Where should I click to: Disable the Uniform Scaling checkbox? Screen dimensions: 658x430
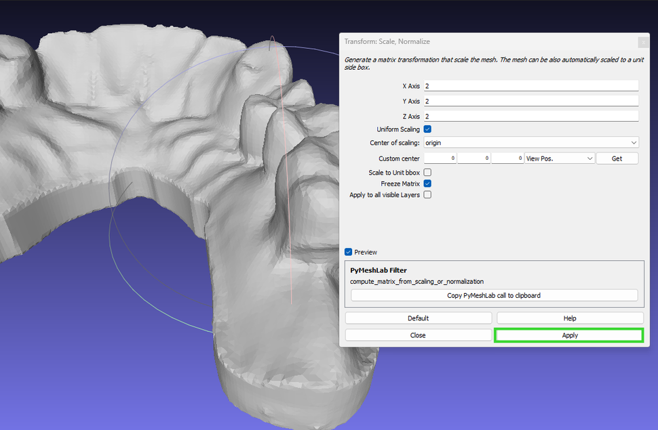(x=427, y=129)
